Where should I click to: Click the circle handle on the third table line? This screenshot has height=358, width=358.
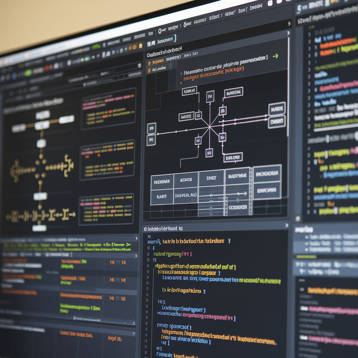[x=211, y=208]
